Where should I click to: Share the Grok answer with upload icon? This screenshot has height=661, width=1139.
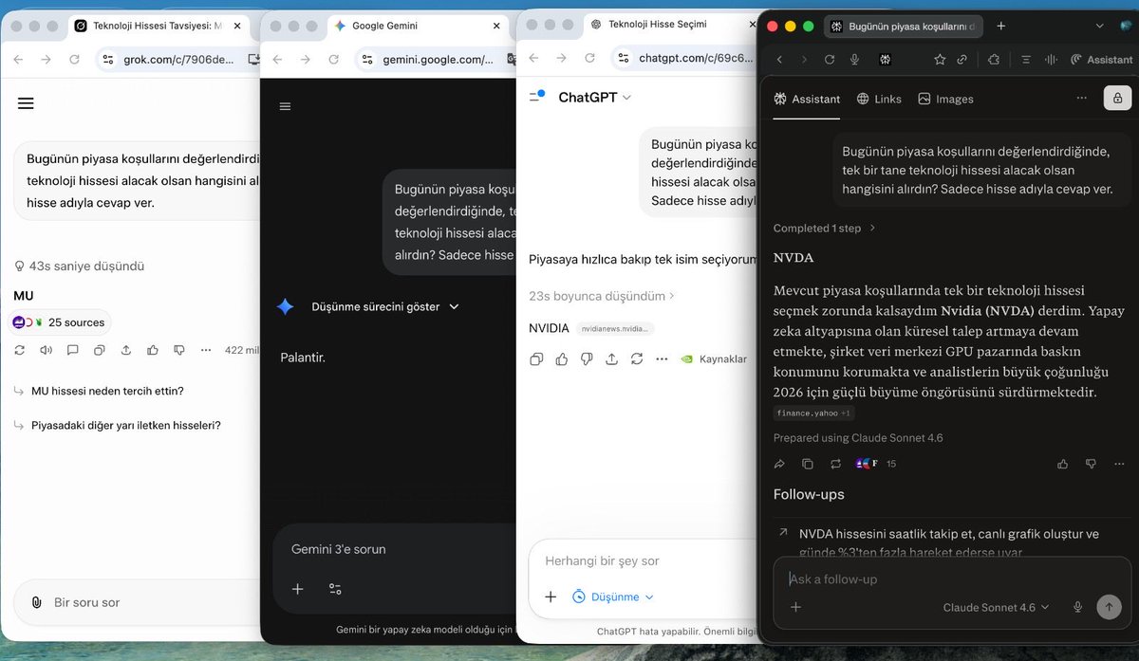pyautogui.click(x=126, y=350)
